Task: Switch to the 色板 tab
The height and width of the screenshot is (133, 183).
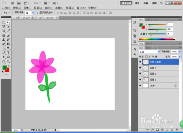Action: pyautogui.click(x=148, y=20)
